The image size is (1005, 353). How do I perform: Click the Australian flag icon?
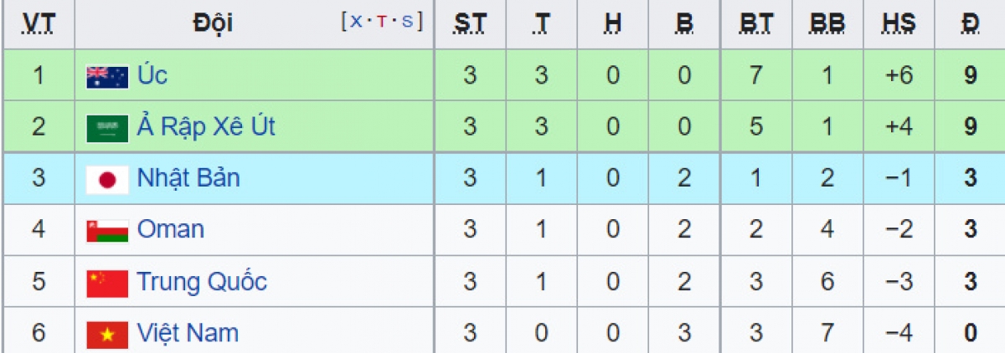point(107,77)
